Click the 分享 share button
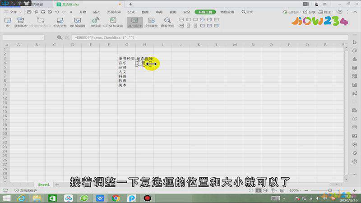361x203 pixels. pos(309,12)
